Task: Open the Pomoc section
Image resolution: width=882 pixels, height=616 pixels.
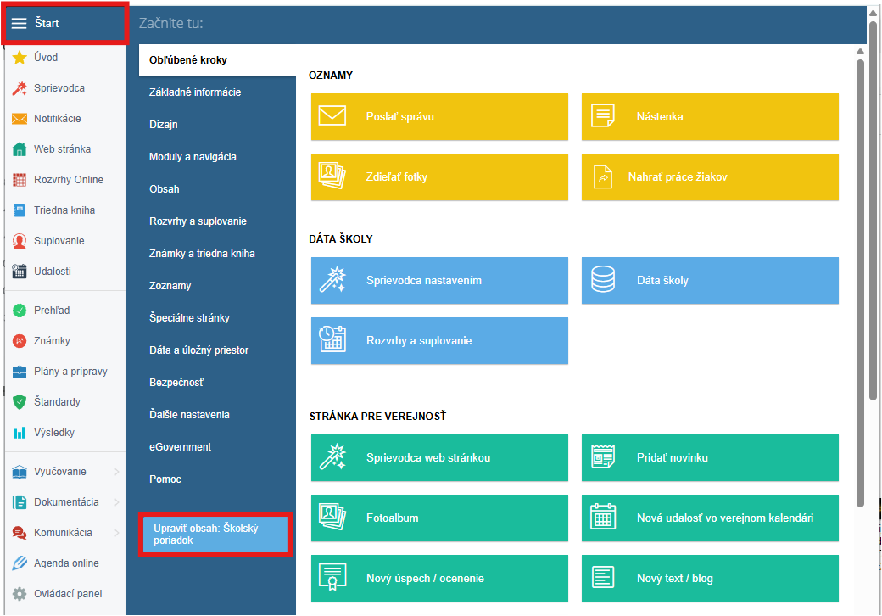Action: point(217,479)
